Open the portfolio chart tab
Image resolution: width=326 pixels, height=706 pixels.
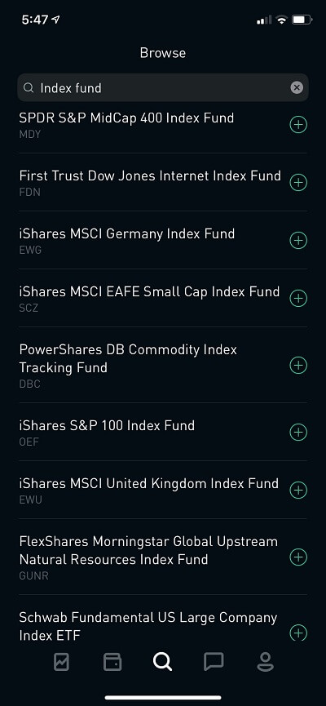coord(62,662)
